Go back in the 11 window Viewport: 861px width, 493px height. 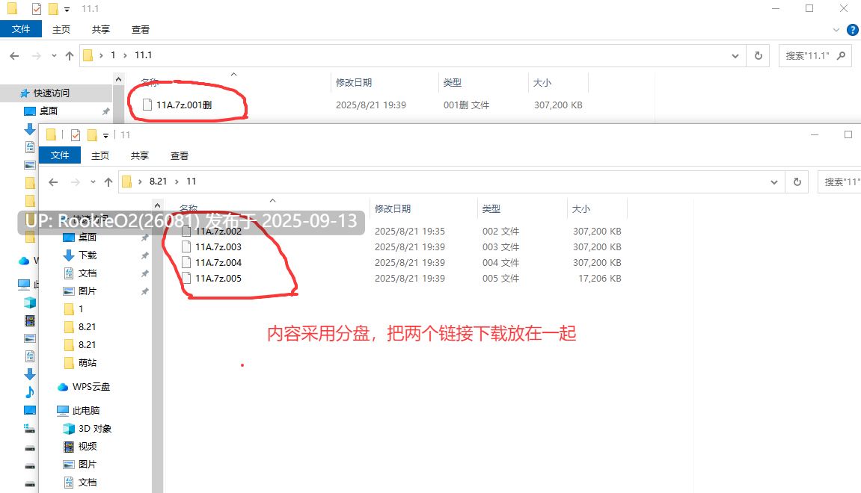tap(53, 182)
